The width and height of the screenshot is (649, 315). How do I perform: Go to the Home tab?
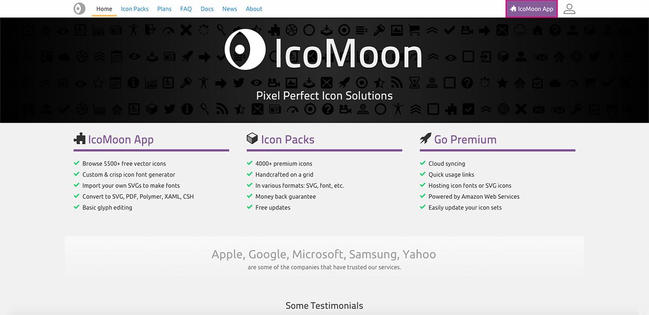pyautogui.click(x=104, y=9)
